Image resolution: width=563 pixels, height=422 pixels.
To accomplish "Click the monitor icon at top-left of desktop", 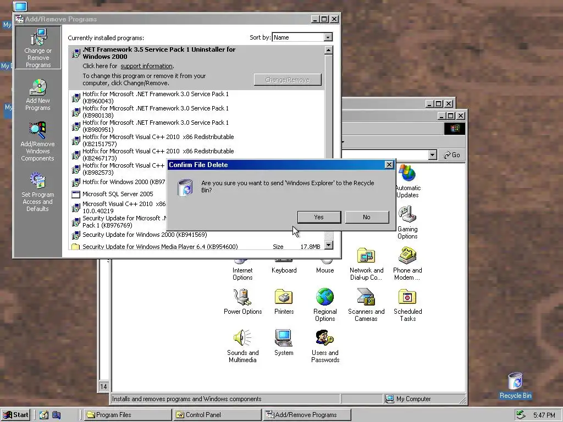I will tap(20, 6).
